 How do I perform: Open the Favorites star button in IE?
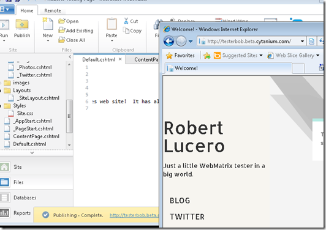point(180,56)
